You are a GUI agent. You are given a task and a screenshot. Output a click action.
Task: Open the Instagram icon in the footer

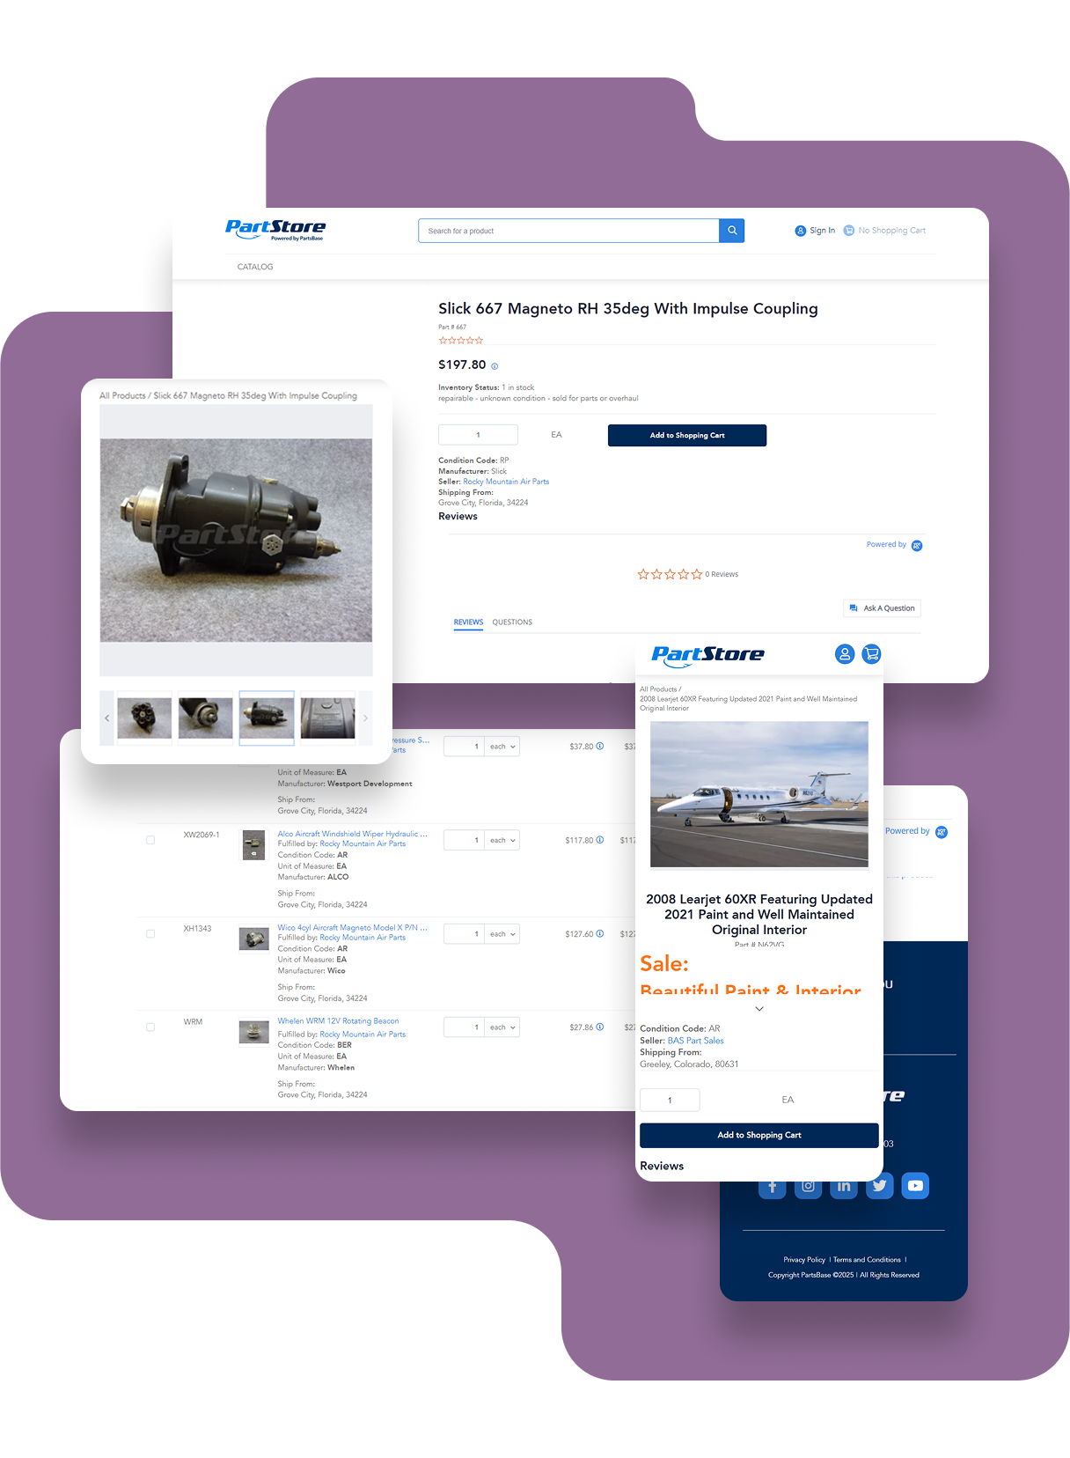(x=808, y=1186)
